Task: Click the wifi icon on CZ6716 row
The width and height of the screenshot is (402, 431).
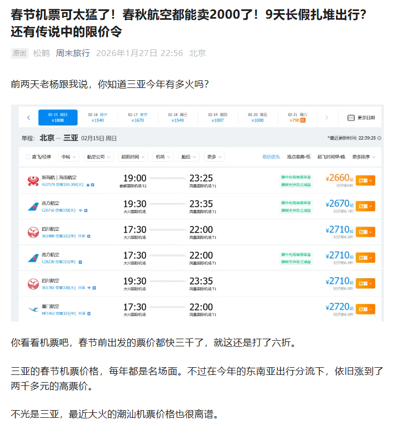Action: pos(80,210)
